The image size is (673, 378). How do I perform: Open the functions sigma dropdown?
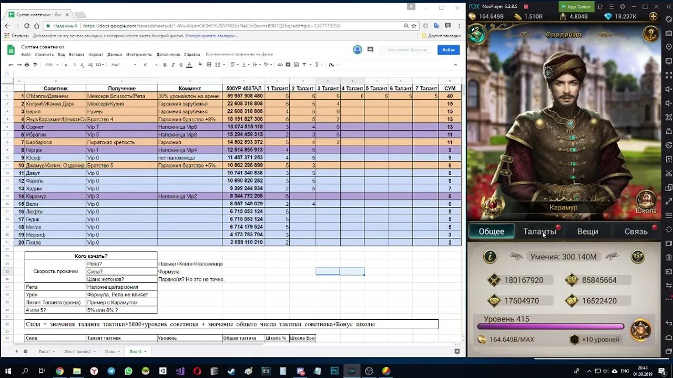coord(318,65)
